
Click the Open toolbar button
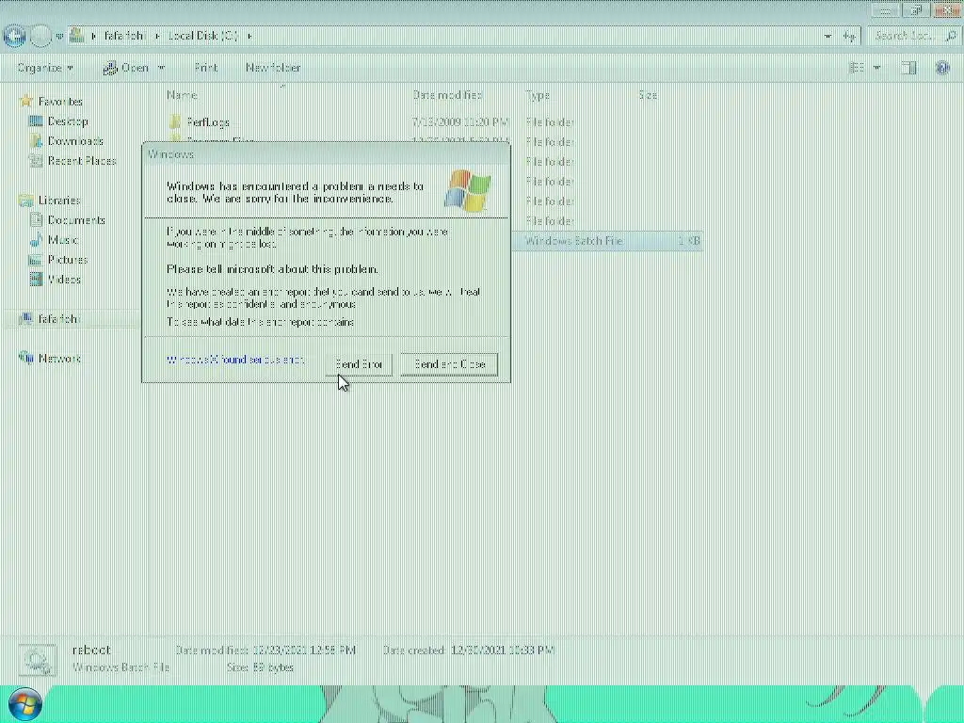(x=127, y=68)
